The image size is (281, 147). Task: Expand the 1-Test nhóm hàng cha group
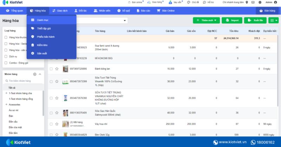coord(6,93)
